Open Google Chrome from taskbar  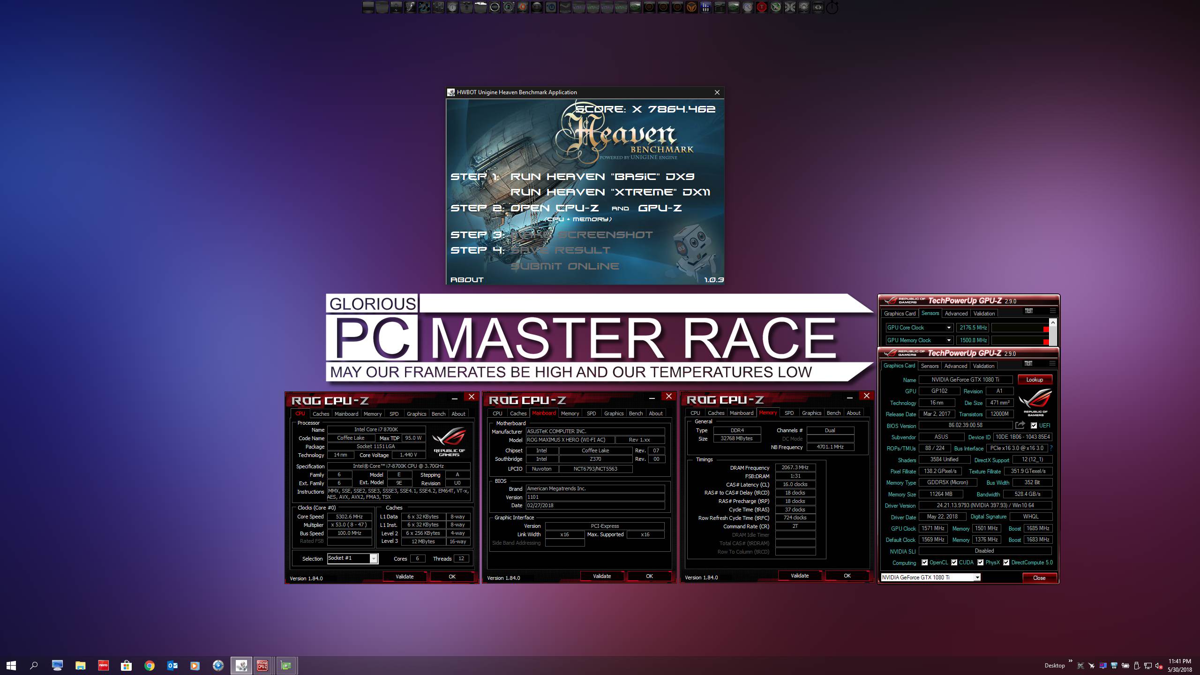149,665
